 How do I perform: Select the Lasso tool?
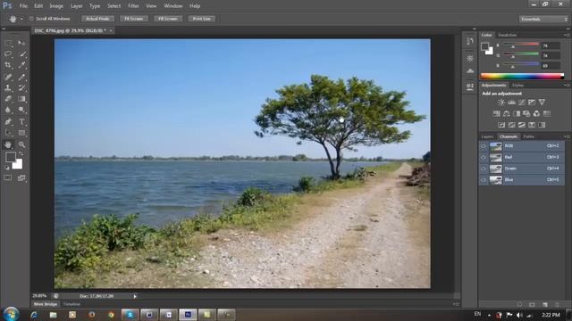tap(8, 53)
